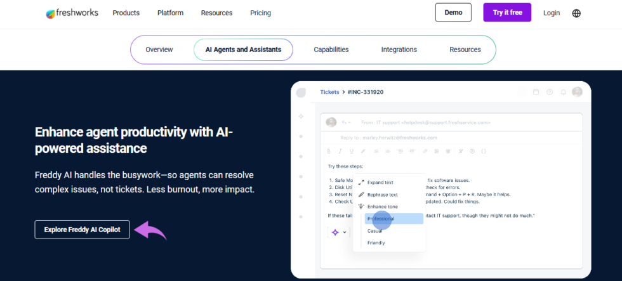Screen dimensions: 622x281
Task: Click the sender avatar beside From field
Action: [x=331, y=122]
